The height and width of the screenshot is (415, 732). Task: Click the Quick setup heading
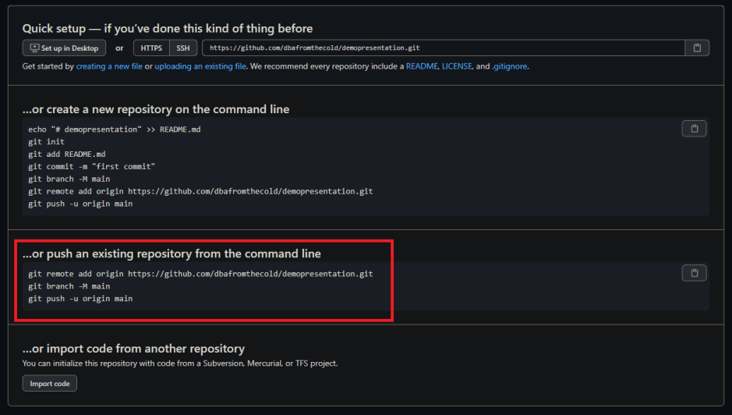[x=168, y=29]
